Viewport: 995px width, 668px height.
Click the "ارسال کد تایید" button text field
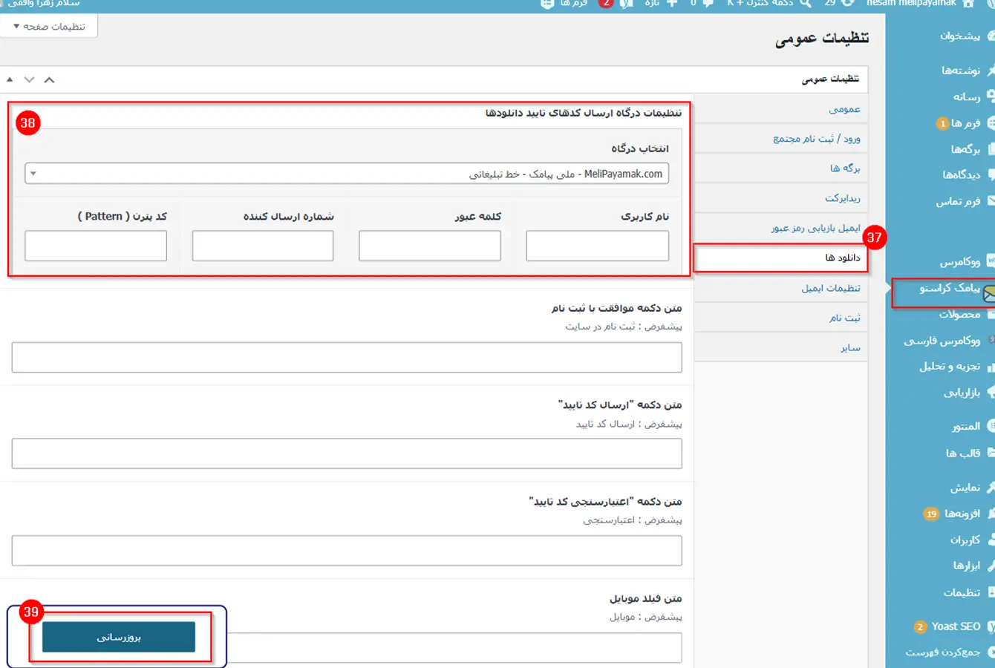point(347,453)
